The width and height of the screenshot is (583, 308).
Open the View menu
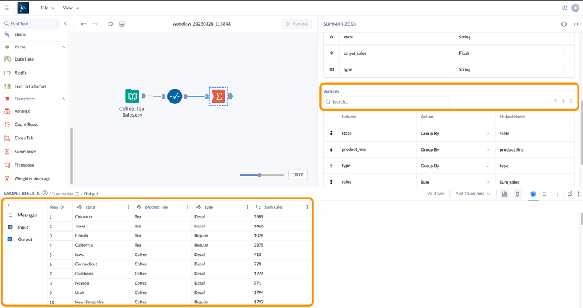click(x=71, y=8)
